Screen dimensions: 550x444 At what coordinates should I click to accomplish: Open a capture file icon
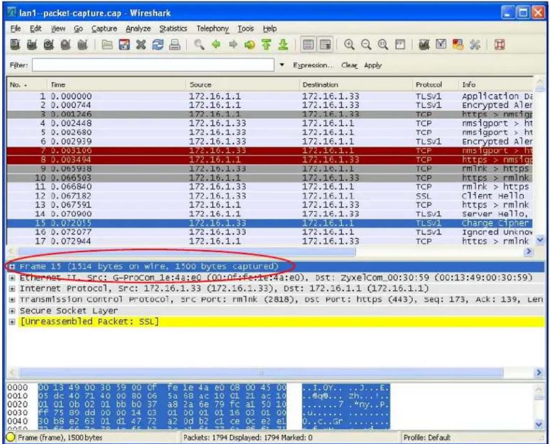coord(107,45)
